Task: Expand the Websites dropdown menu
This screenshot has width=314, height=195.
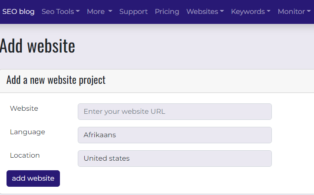Action: [205, 12]
